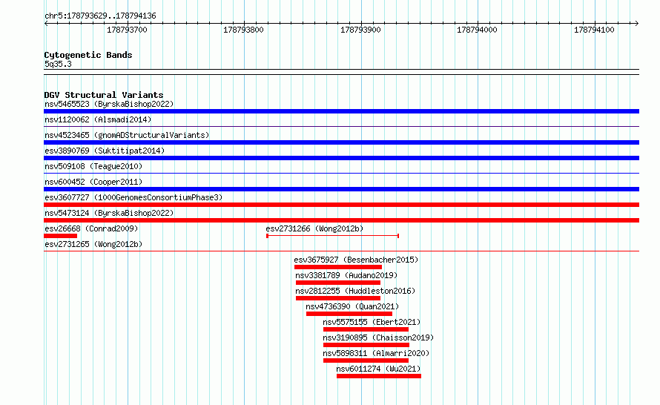The image size is (660, 405).
Task: Select the red bar under nsv2812255
Action: (x=338, y=298)
